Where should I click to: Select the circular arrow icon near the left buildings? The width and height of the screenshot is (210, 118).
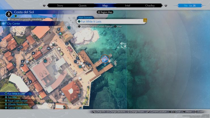tap(14, 65)
